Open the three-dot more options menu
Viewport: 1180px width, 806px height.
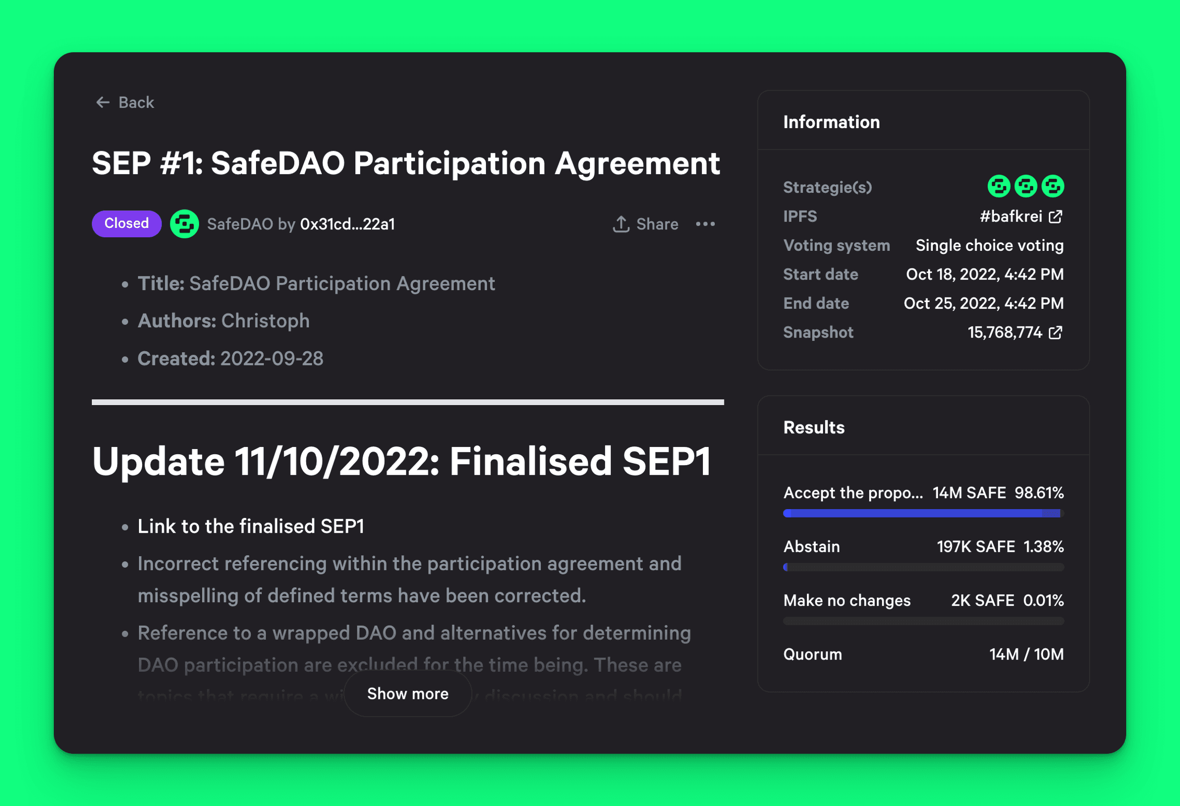[x=705, y=224]
